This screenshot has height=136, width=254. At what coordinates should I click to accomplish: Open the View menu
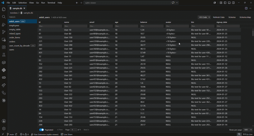tap(31, 3)
